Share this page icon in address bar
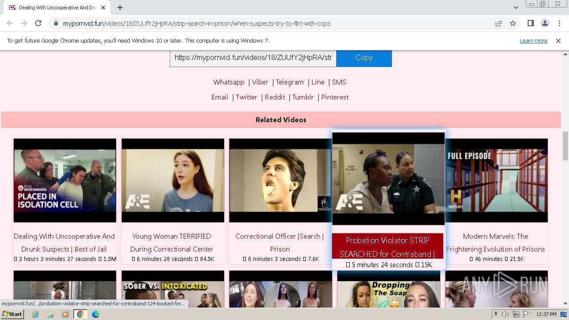The width and height of the screenshot is (569, 320). [499, 24]
